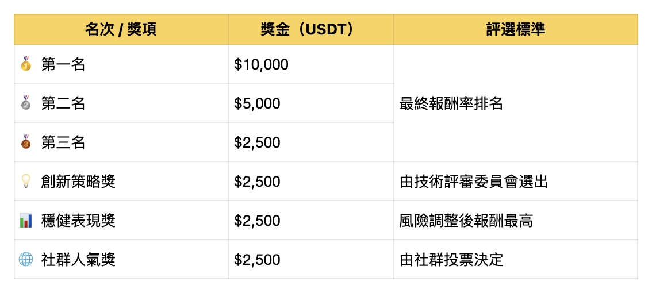Select the 由技術評審委員會選出 criteria text
Screen dimensions: 652x293
click(474, 182)
